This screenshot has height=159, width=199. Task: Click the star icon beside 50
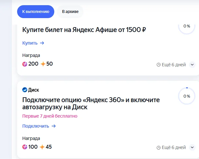coord(43,64)
